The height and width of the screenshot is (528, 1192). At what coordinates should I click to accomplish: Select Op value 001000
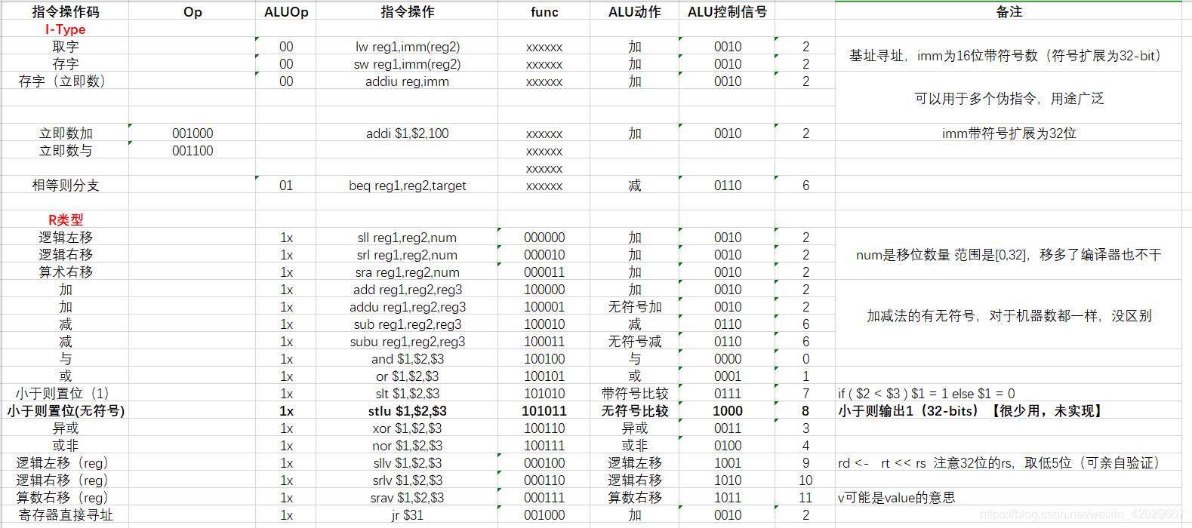coord(193,134)
